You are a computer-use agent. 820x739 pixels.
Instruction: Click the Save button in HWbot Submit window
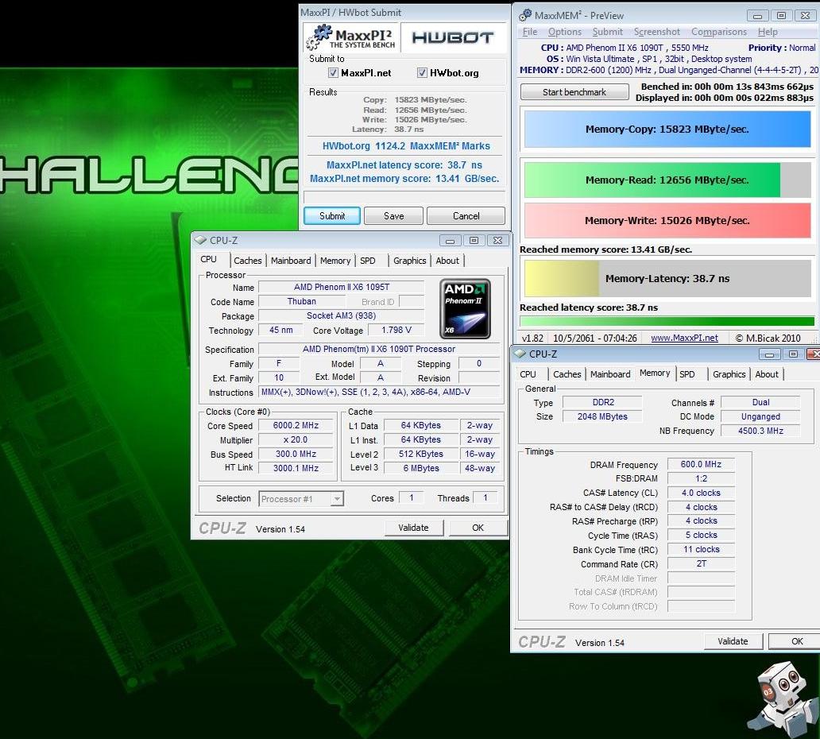(x=393, y=216)
